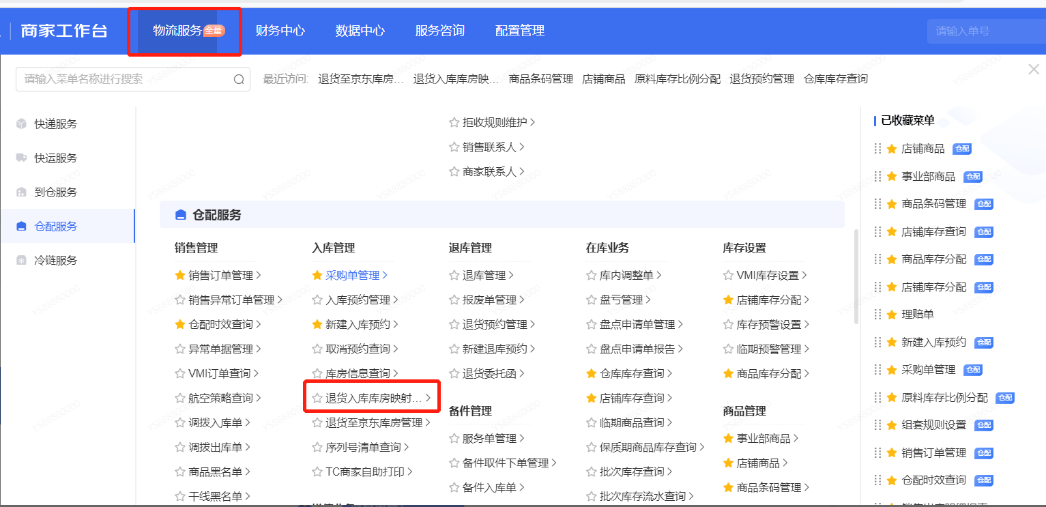
Task: Favorite 销售异常订单管理 with its star
Action: (x=180, y=300)
